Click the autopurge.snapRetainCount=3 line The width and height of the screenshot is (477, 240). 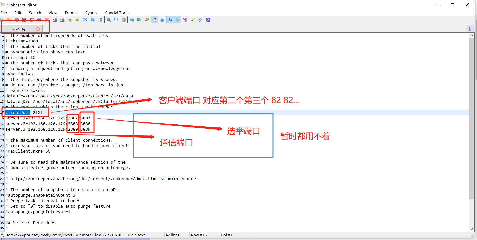point(40,195)
